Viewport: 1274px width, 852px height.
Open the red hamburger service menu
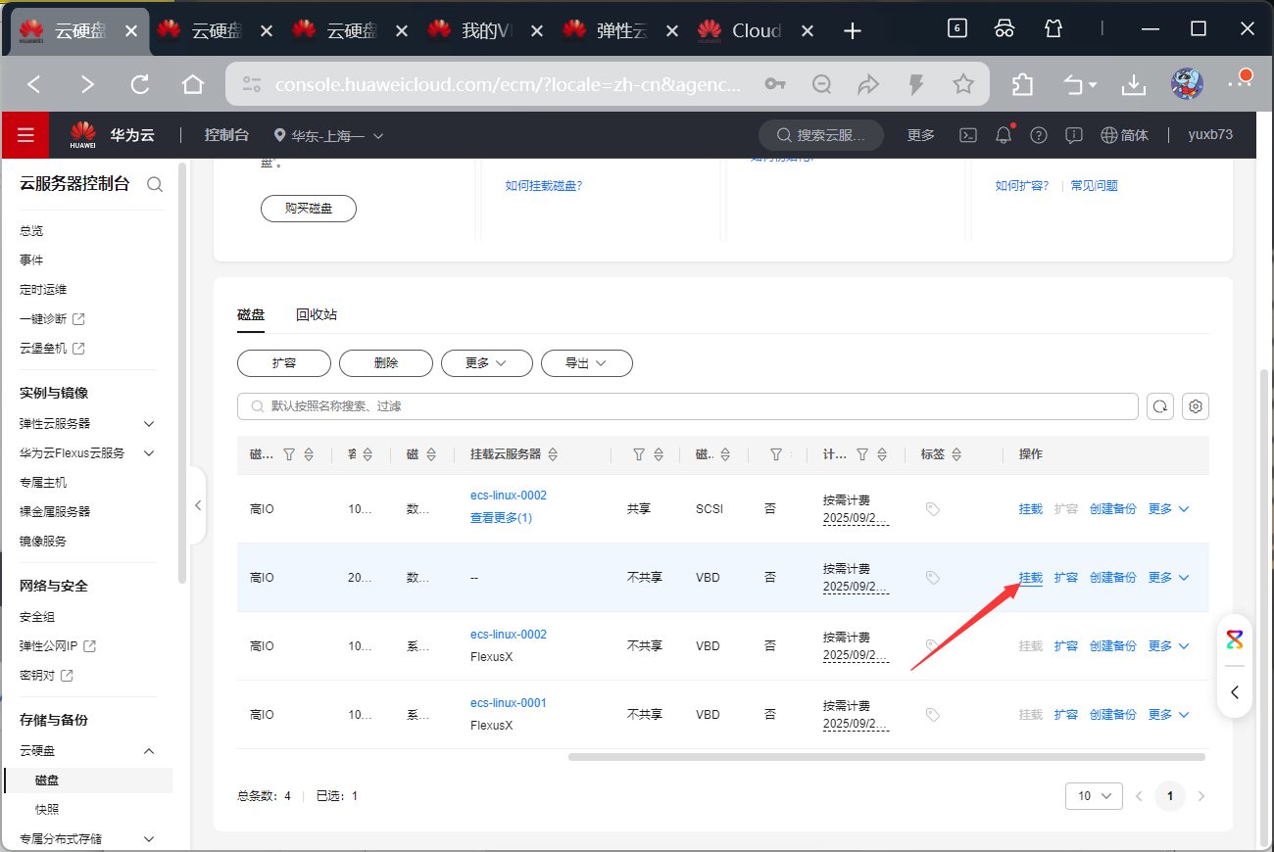[25, 135]
